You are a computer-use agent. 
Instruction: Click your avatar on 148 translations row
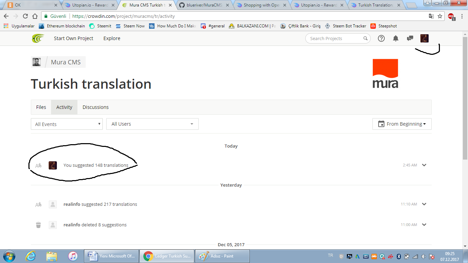[53, 165]
